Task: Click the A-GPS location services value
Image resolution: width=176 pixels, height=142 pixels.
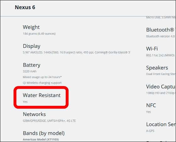Action: pyautogui.click(x=150, y=131)
